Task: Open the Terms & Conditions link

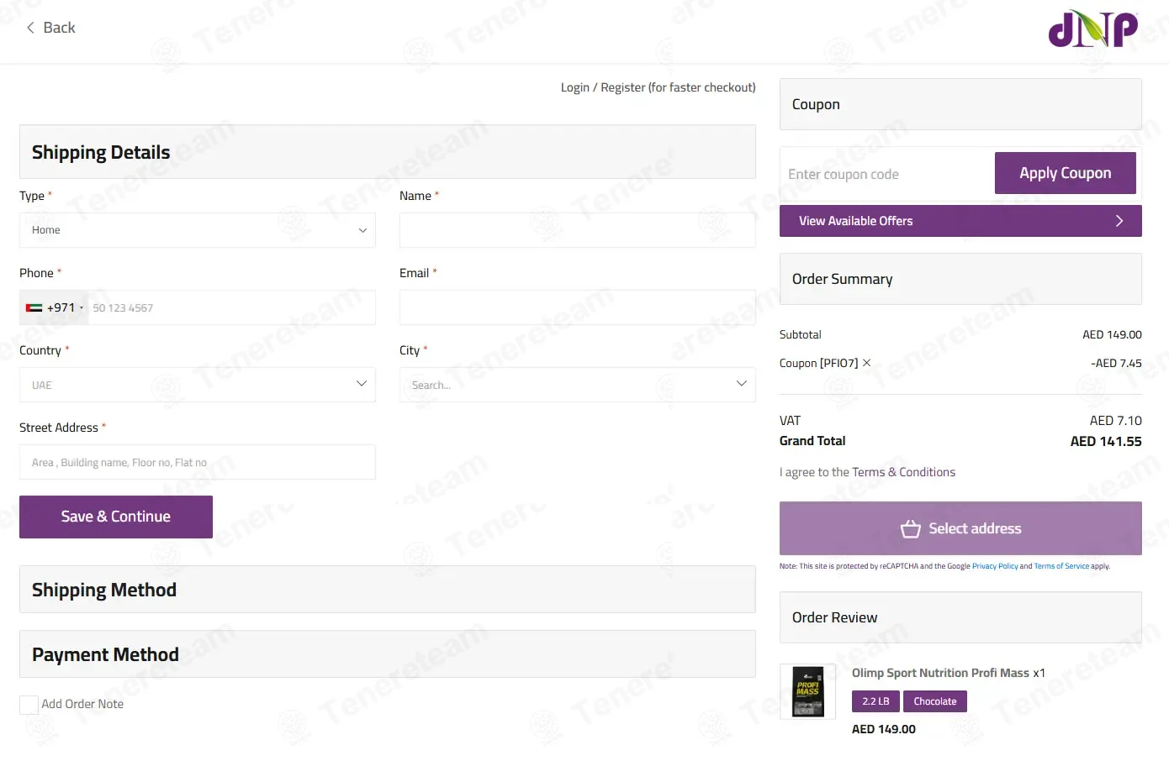Action: (903, 472)
